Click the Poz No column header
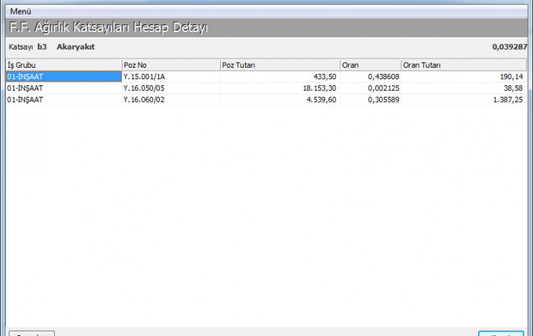This screenshot has width=533, height=336. click(x=171, y=66)
